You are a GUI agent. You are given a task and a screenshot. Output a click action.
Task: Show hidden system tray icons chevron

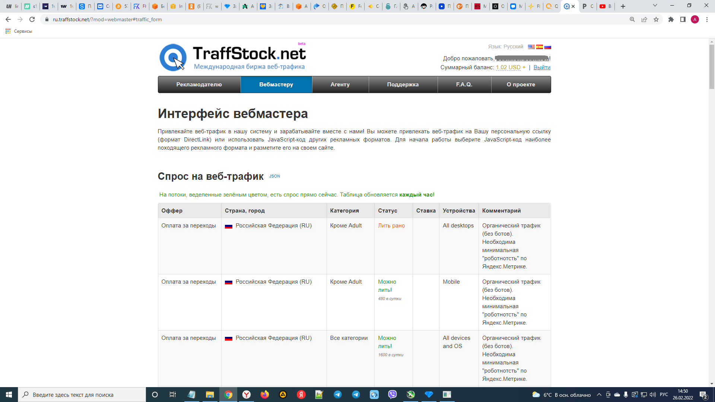click(599, 395)
